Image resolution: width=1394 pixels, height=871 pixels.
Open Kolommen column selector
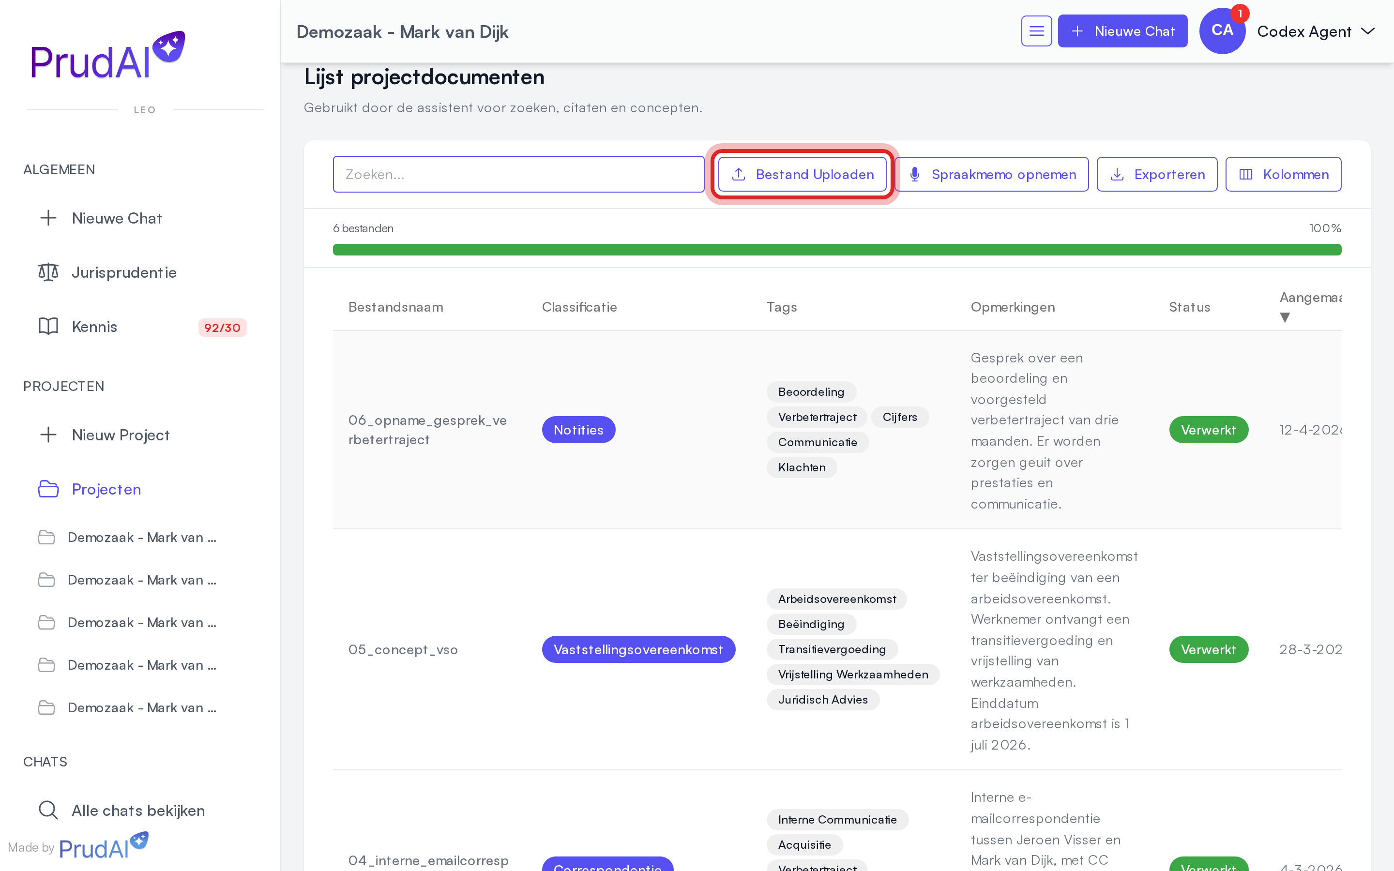1283,174
